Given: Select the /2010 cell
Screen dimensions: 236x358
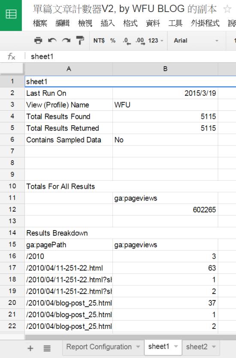Looking at the screenshot, I should point(69,256).
